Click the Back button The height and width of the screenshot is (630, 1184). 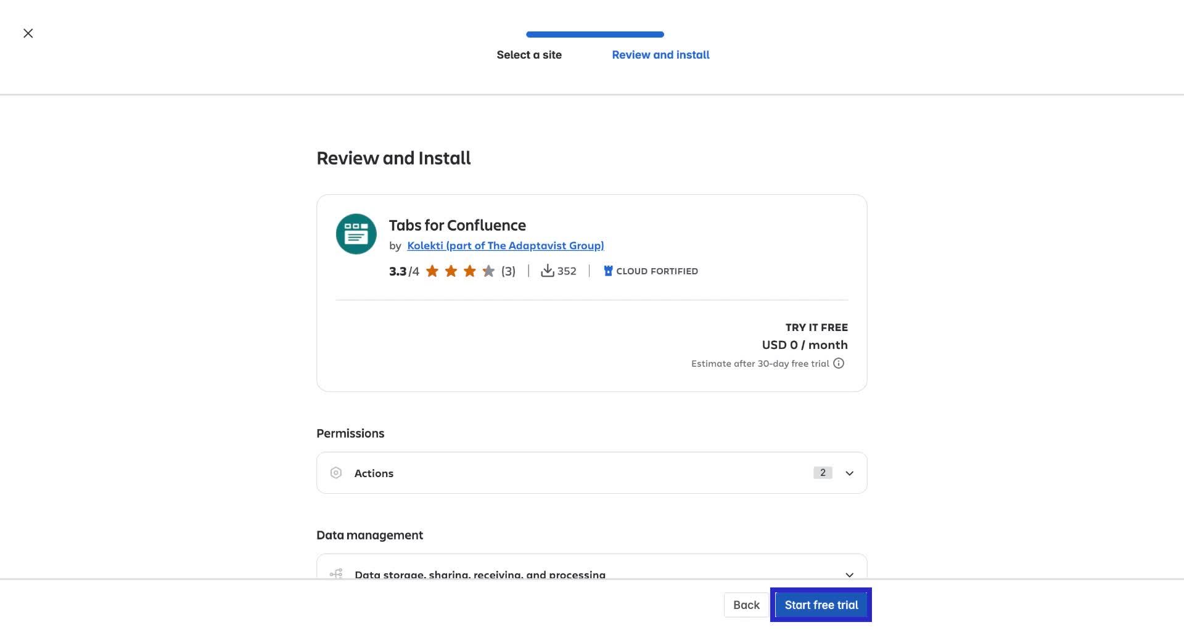pyautogui.click(x=746, y=605)
